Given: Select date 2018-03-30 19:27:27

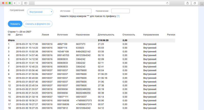Looking at the screenshot, I should click(x=27, y=104).
